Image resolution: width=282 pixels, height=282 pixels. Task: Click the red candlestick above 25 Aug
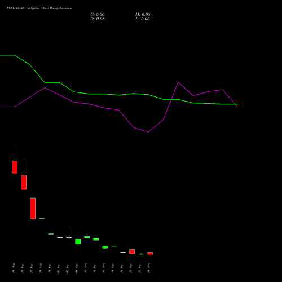pyautogui.click(x=24, y=182)
